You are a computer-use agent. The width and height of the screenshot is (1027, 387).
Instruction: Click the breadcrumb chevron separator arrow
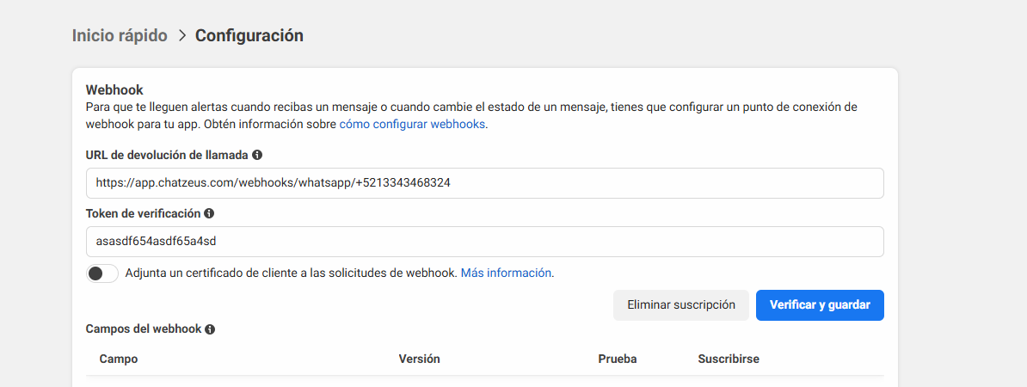[181, 36]
